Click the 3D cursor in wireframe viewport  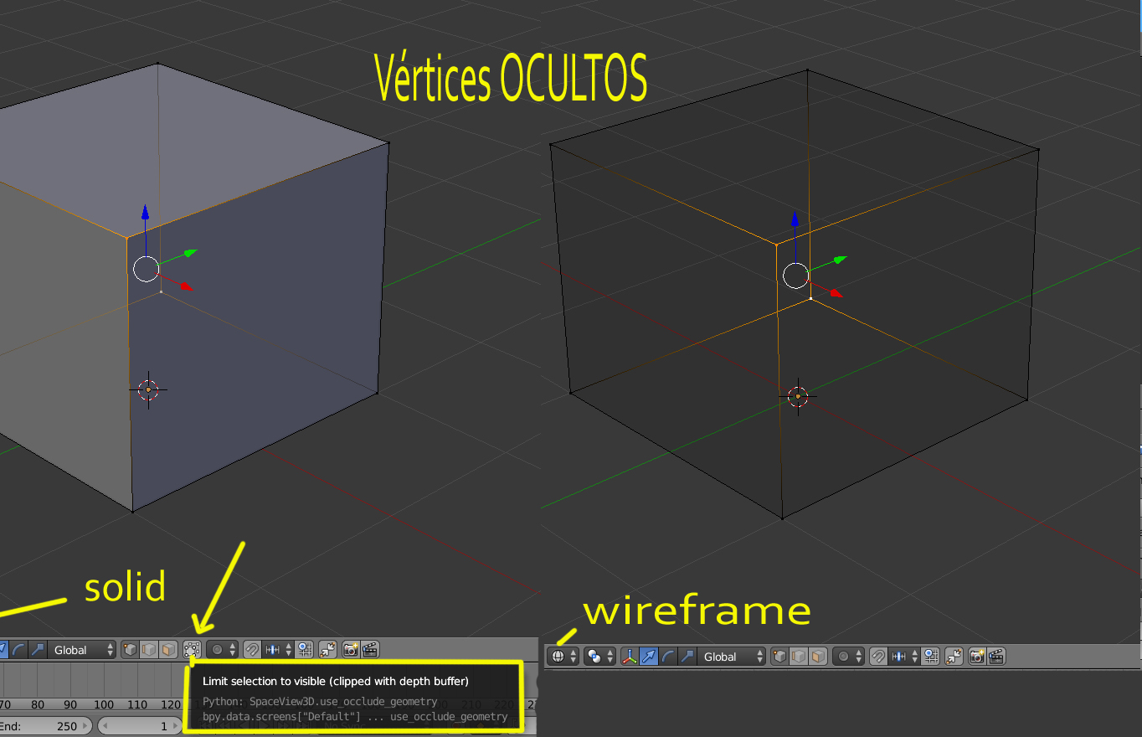[798, 396]
